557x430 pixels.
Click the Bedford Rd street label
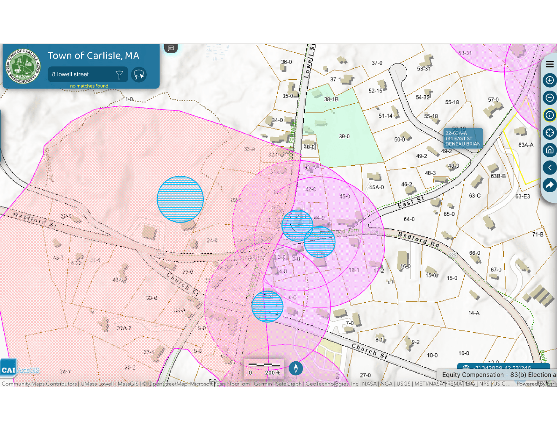click(x=419, y=239)
